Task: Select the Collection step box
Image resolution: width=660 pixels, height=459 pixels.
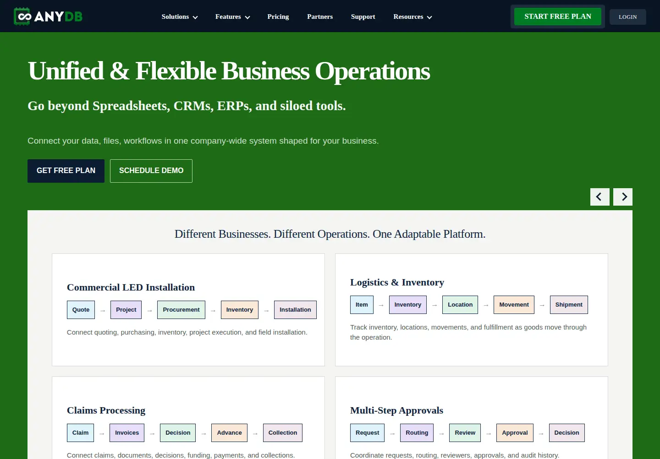Action: tap(283, 433)
